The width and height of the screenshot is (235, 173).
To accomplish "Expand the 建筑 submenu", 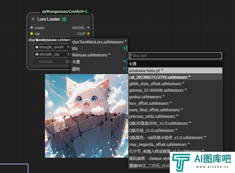I will click(x=99, y=69).
